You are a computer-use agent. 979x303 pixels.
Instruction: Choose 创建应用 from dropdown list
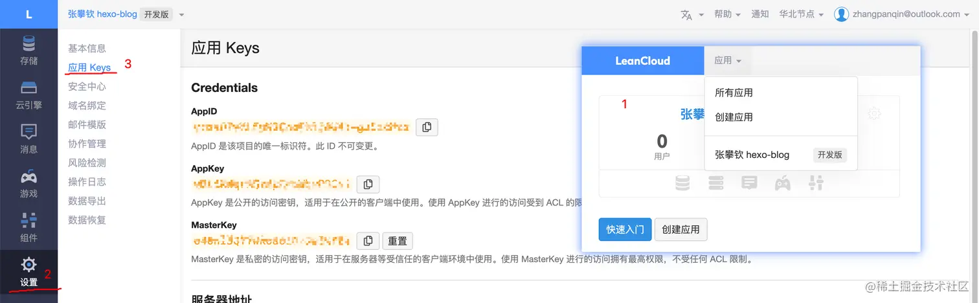780,117
